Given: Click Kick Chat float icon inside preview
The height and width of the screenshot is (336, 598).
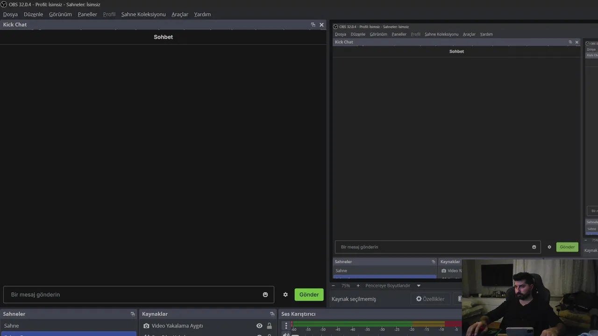Looking at the screenshot, I should [x=570, y=42].
